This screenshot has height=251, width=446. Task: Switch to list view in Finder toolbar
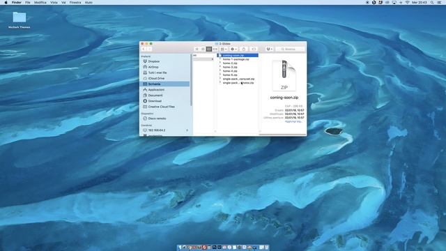click(203, 50)
